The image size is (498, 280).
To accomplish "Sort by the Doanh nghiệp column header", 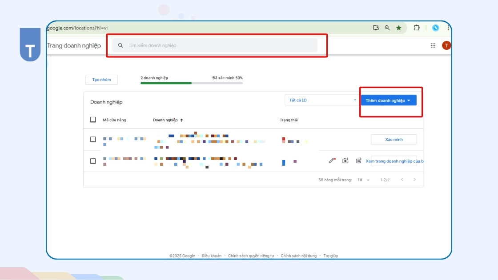I will pyautogui.click(x=169, y=120).
